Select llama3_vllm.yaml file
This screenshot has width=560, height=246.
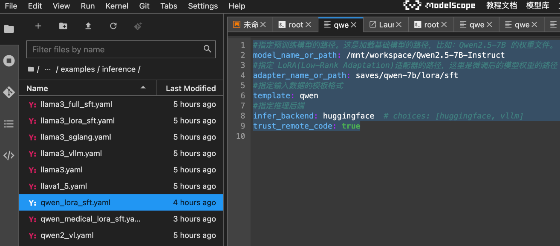[x=121, y=154]
